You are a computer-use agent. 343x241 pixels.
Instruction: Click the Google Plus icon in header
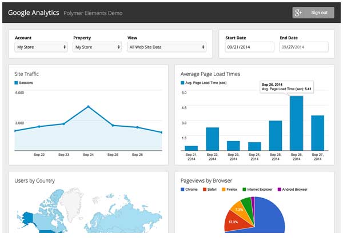[298, 13]
